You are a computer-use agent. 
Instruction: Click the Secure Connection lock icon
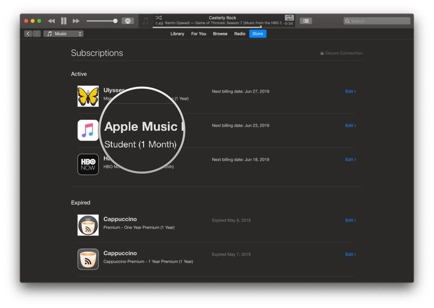[322, 53]
